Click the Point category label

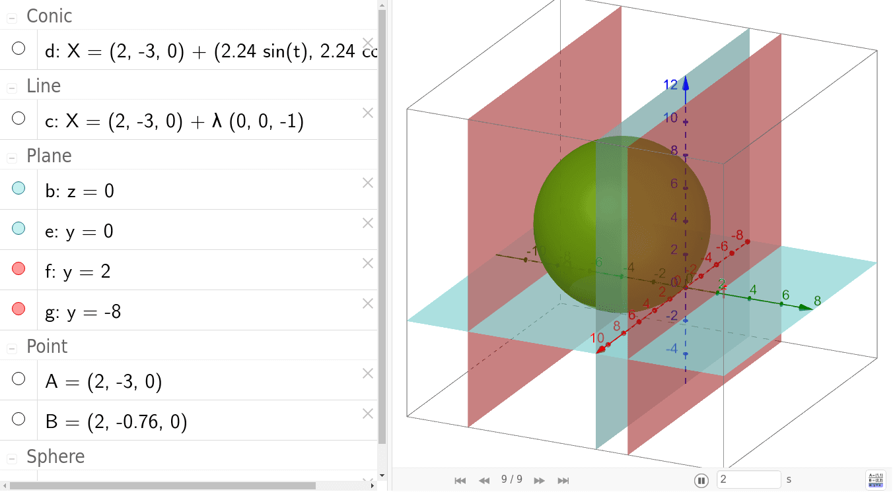(x=47, y=346)
